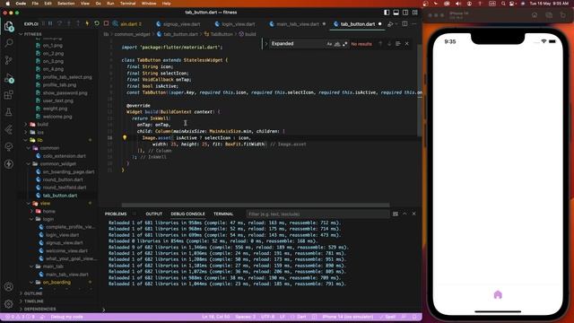Go to next match arrow in find widget
This screenshot has width=574, height=323.
coord(389,44)
